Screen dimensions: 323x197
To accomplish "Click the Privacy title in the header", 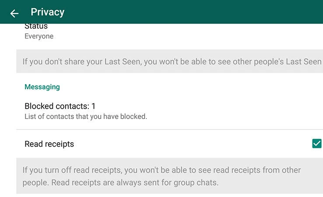I will point(48,12).
